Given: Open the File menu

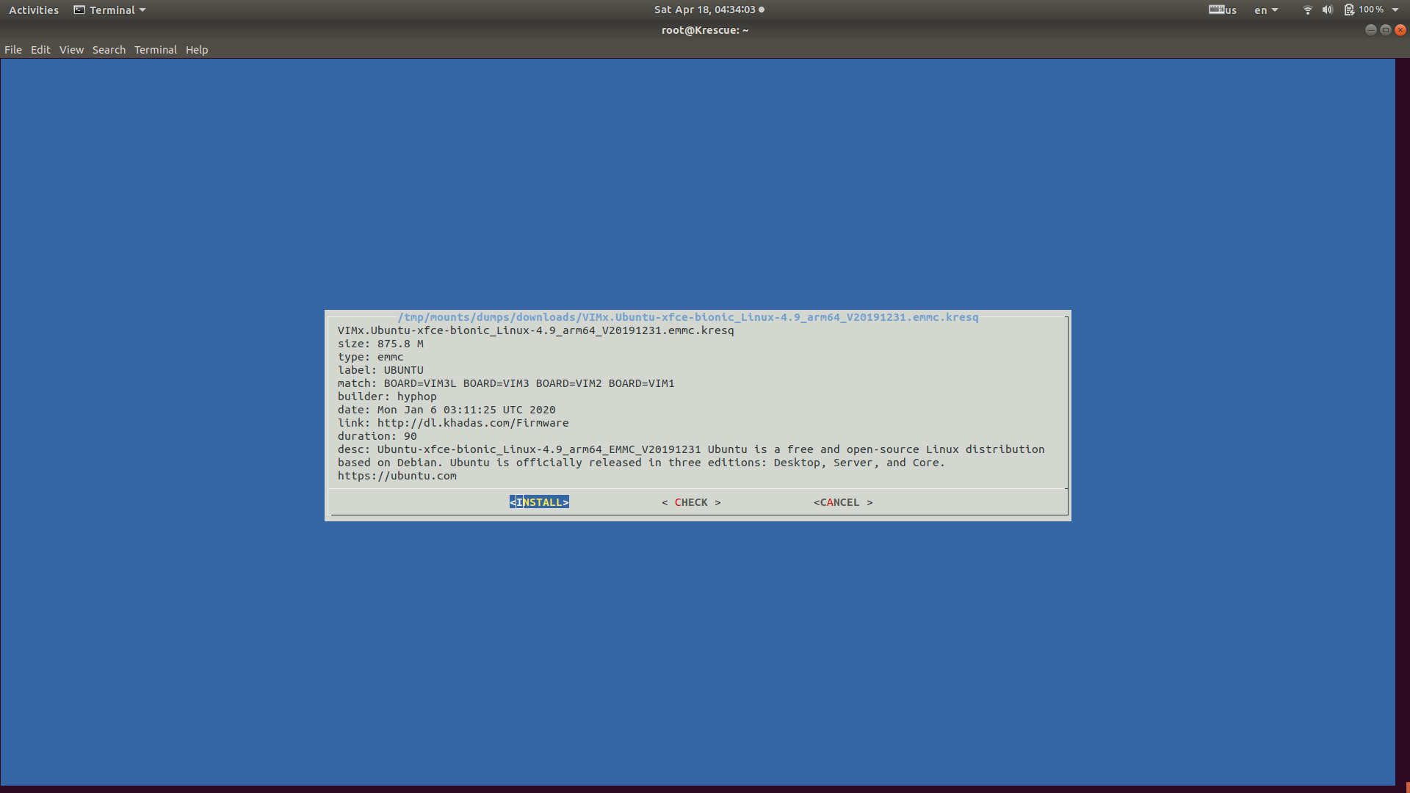Looking at the screenshot, I should (x=13, y=50).
